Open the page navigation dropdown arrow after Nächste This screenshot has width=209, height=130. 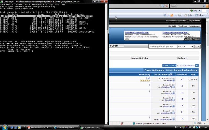coord(197,66)
